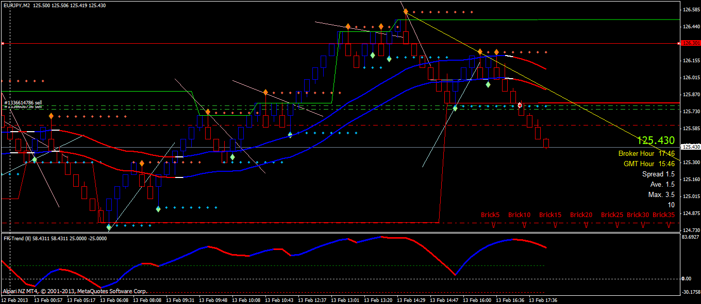Select the Brick35 label

pos(664,214)
